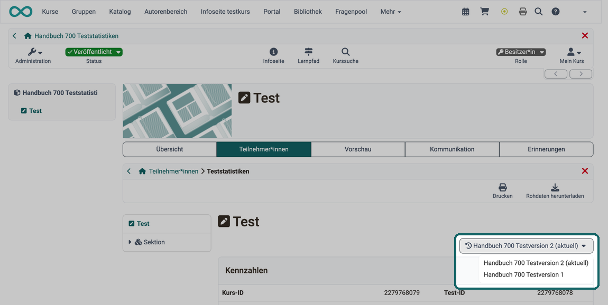608x305 pixels.
Task: Click Kurs-ID value 2279768079
Action: point(402,293)
